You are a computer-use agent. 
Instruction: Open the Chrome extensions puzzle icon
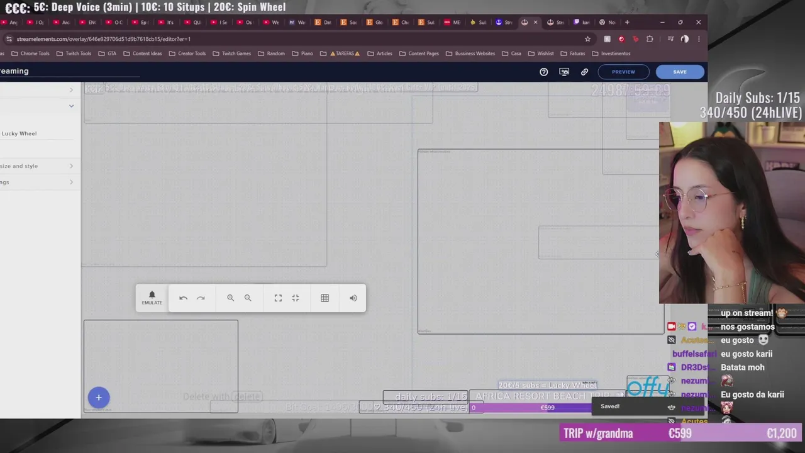click(x=650, y=39)
